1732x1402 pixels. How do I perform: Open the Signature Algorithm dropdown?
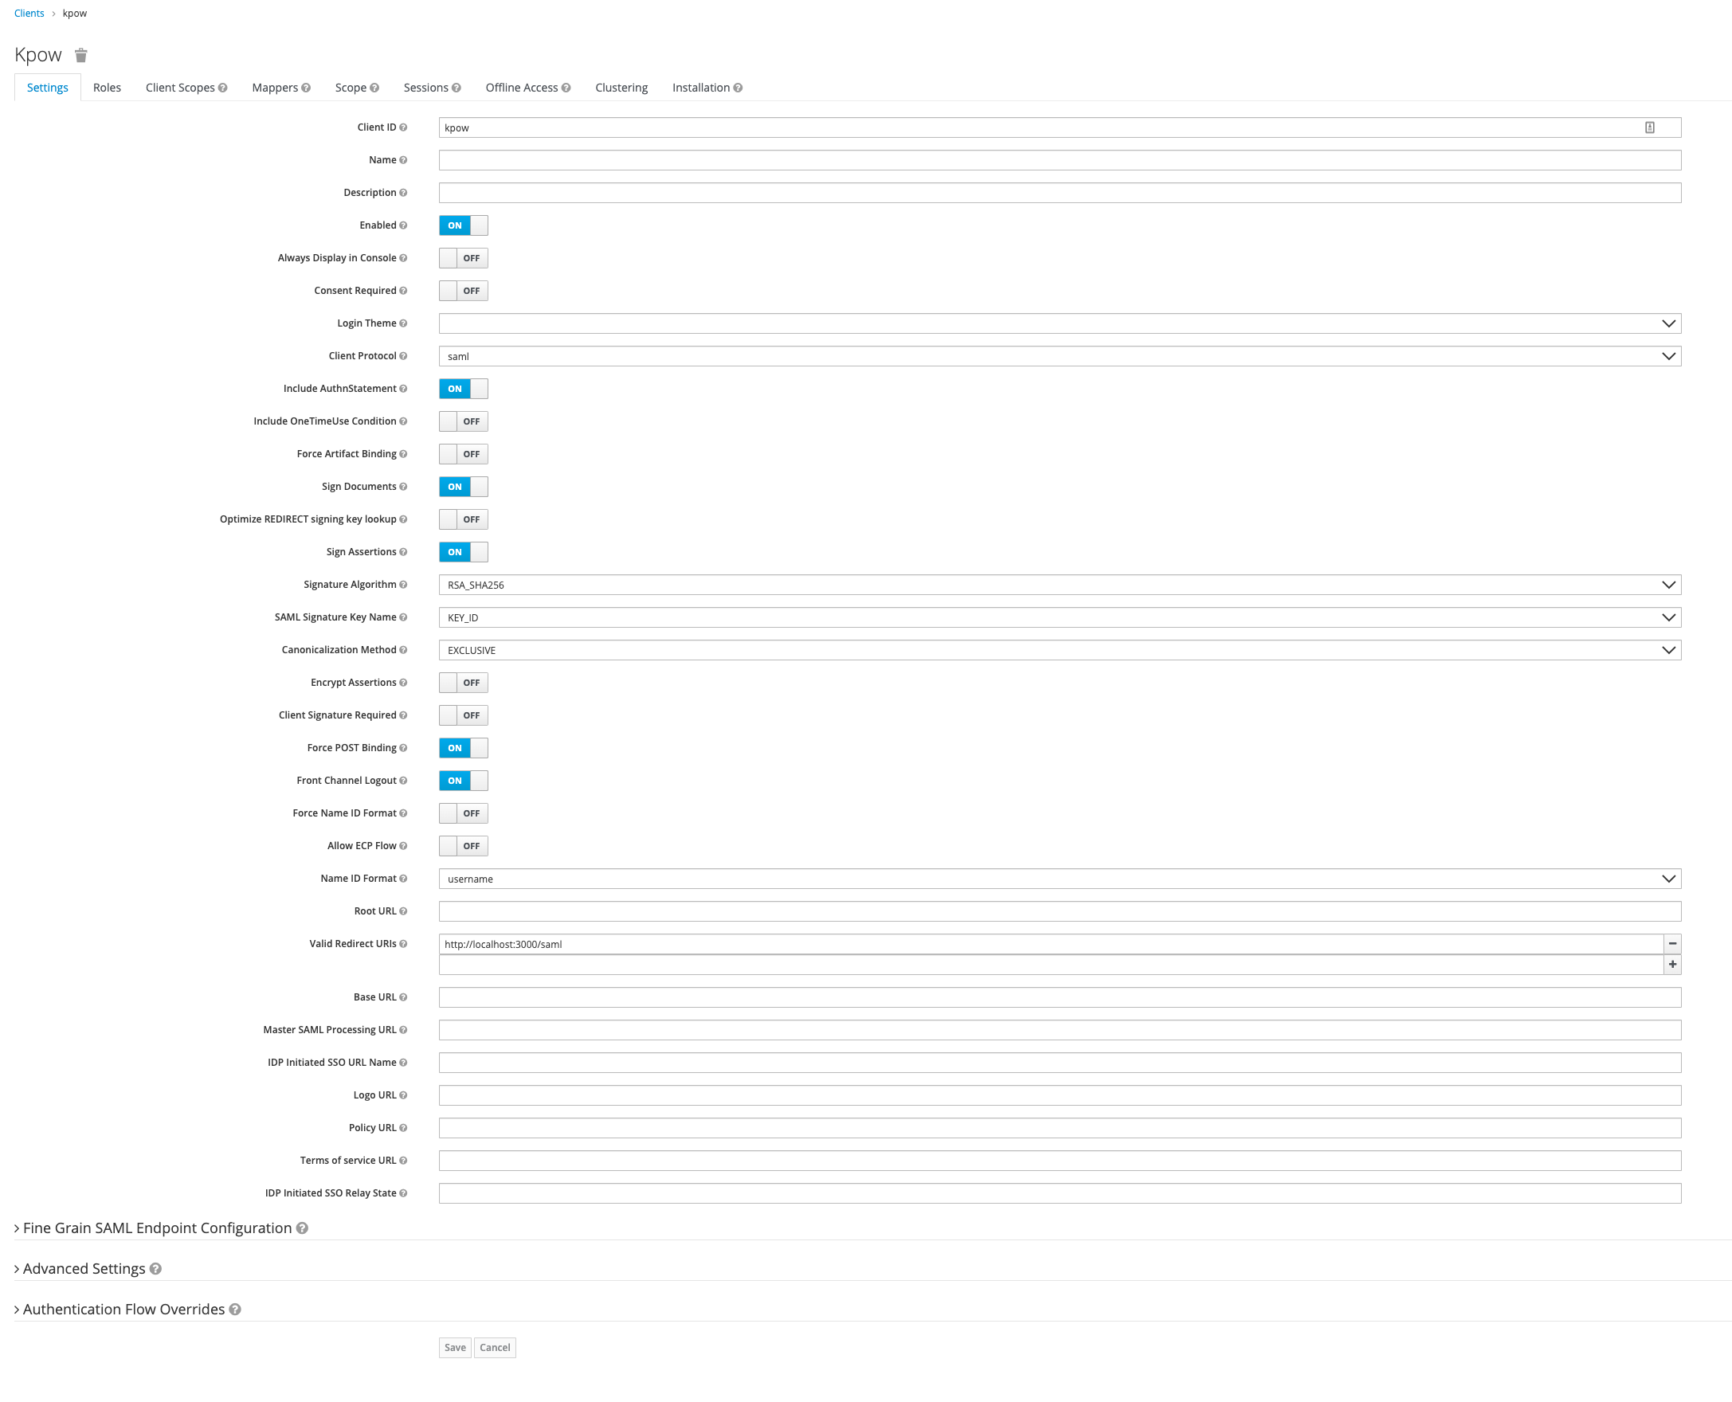pyautogui.click(x=1059, y=585)
